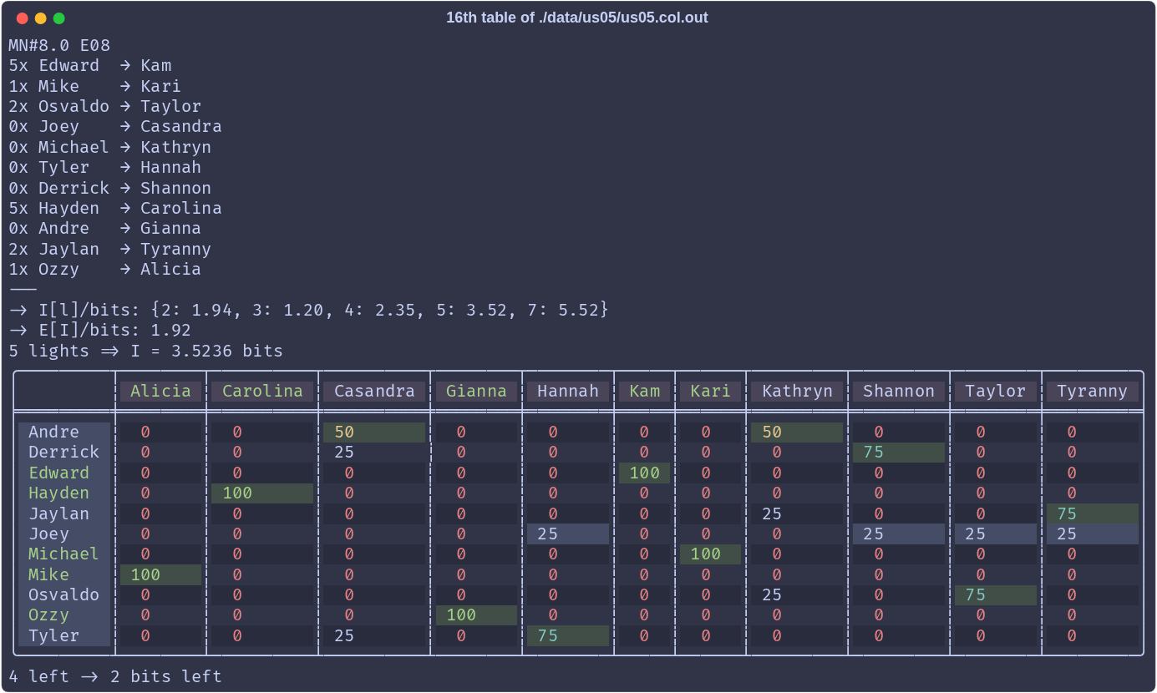Image resolution: width=1157 pixels, height=693 pixels.
Task: Maximize the window with the green button
Action: (58, 18)
